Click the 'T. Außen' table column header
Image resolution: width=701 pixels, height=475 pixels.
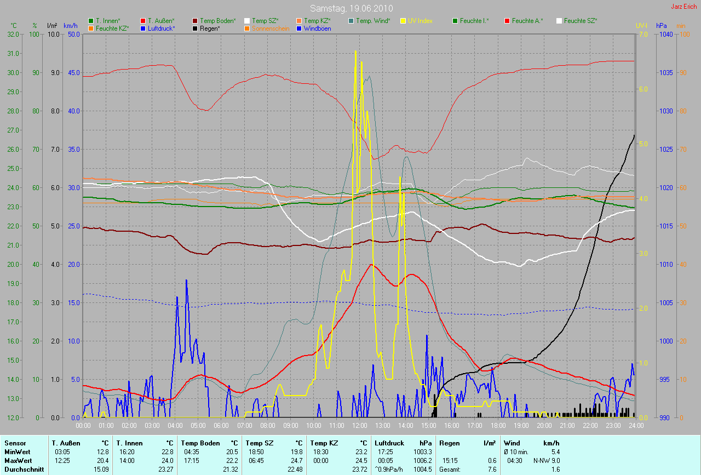click(66, 443)
